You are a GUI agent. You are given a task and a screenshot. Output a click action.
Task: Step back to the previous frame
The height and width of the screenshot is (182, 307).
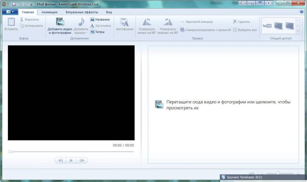click(60, 160)
